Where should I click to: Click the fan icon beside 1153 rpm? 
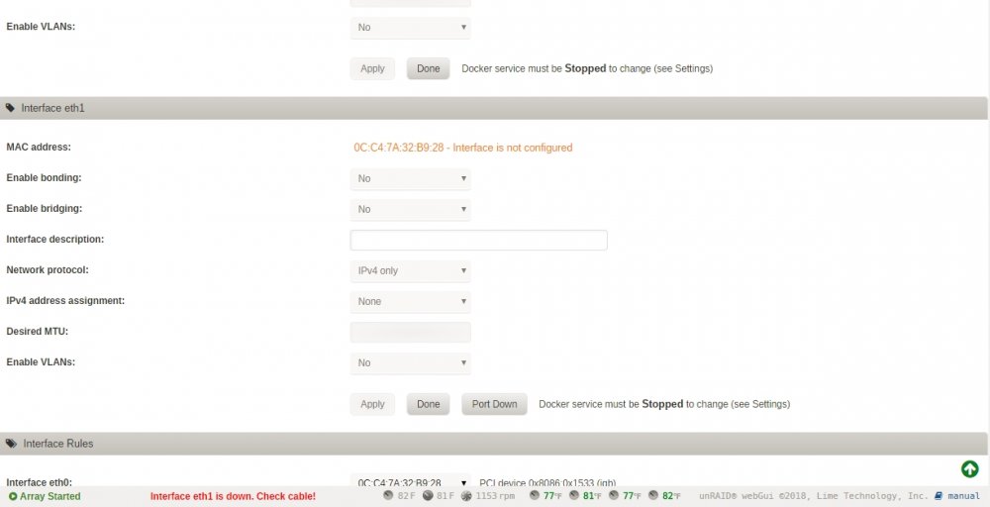click(466, 496)
